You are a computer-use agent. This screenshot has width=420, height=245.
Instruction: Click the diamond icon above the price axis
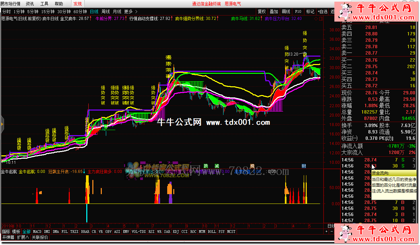pos(315,19)
